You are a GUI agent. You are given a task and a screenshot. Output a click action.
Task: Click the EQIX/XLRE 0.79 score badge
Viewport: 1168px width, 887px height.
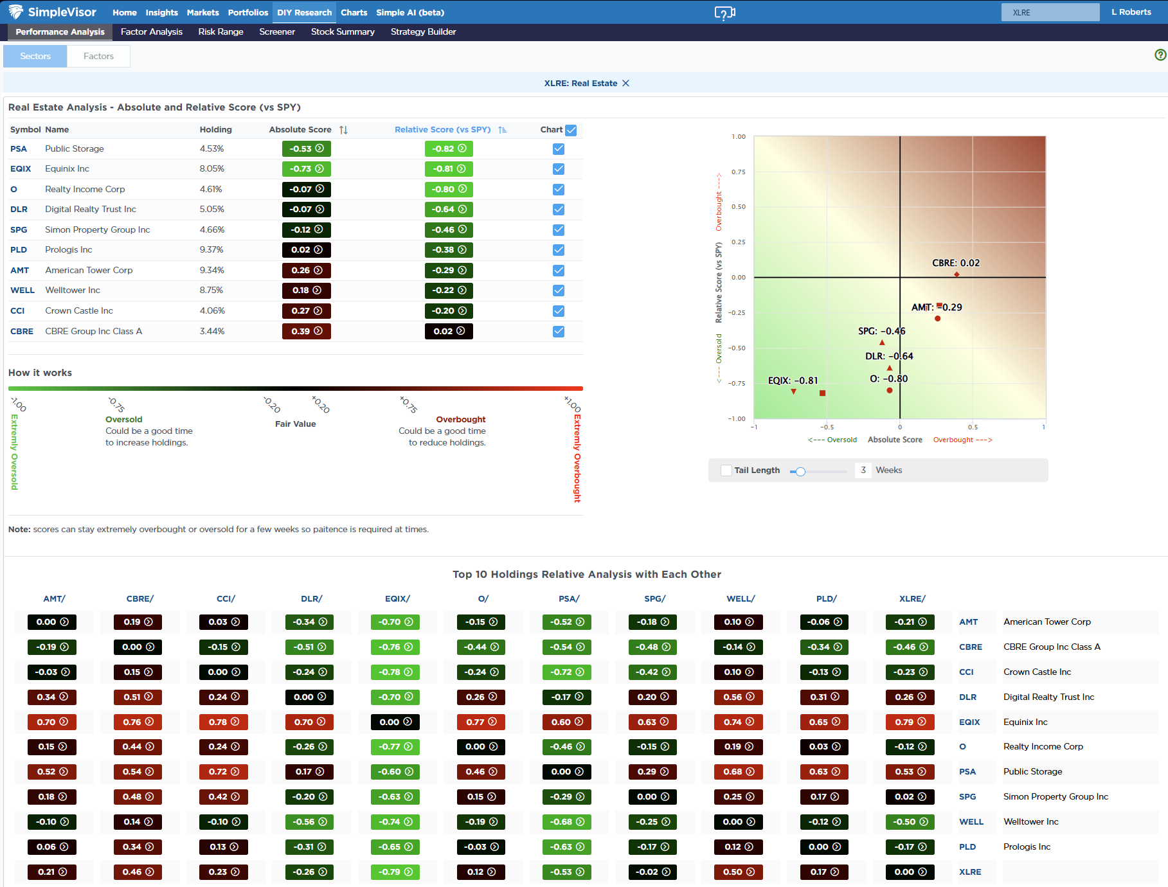point(910,722)
